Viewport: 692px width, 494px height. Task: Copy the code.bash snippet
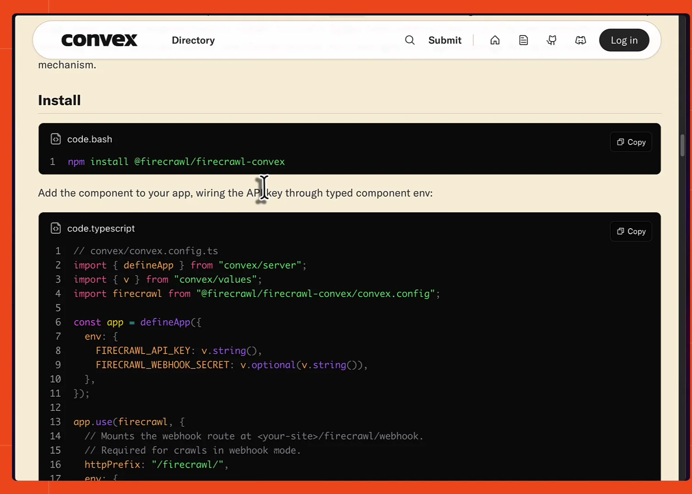631,142
